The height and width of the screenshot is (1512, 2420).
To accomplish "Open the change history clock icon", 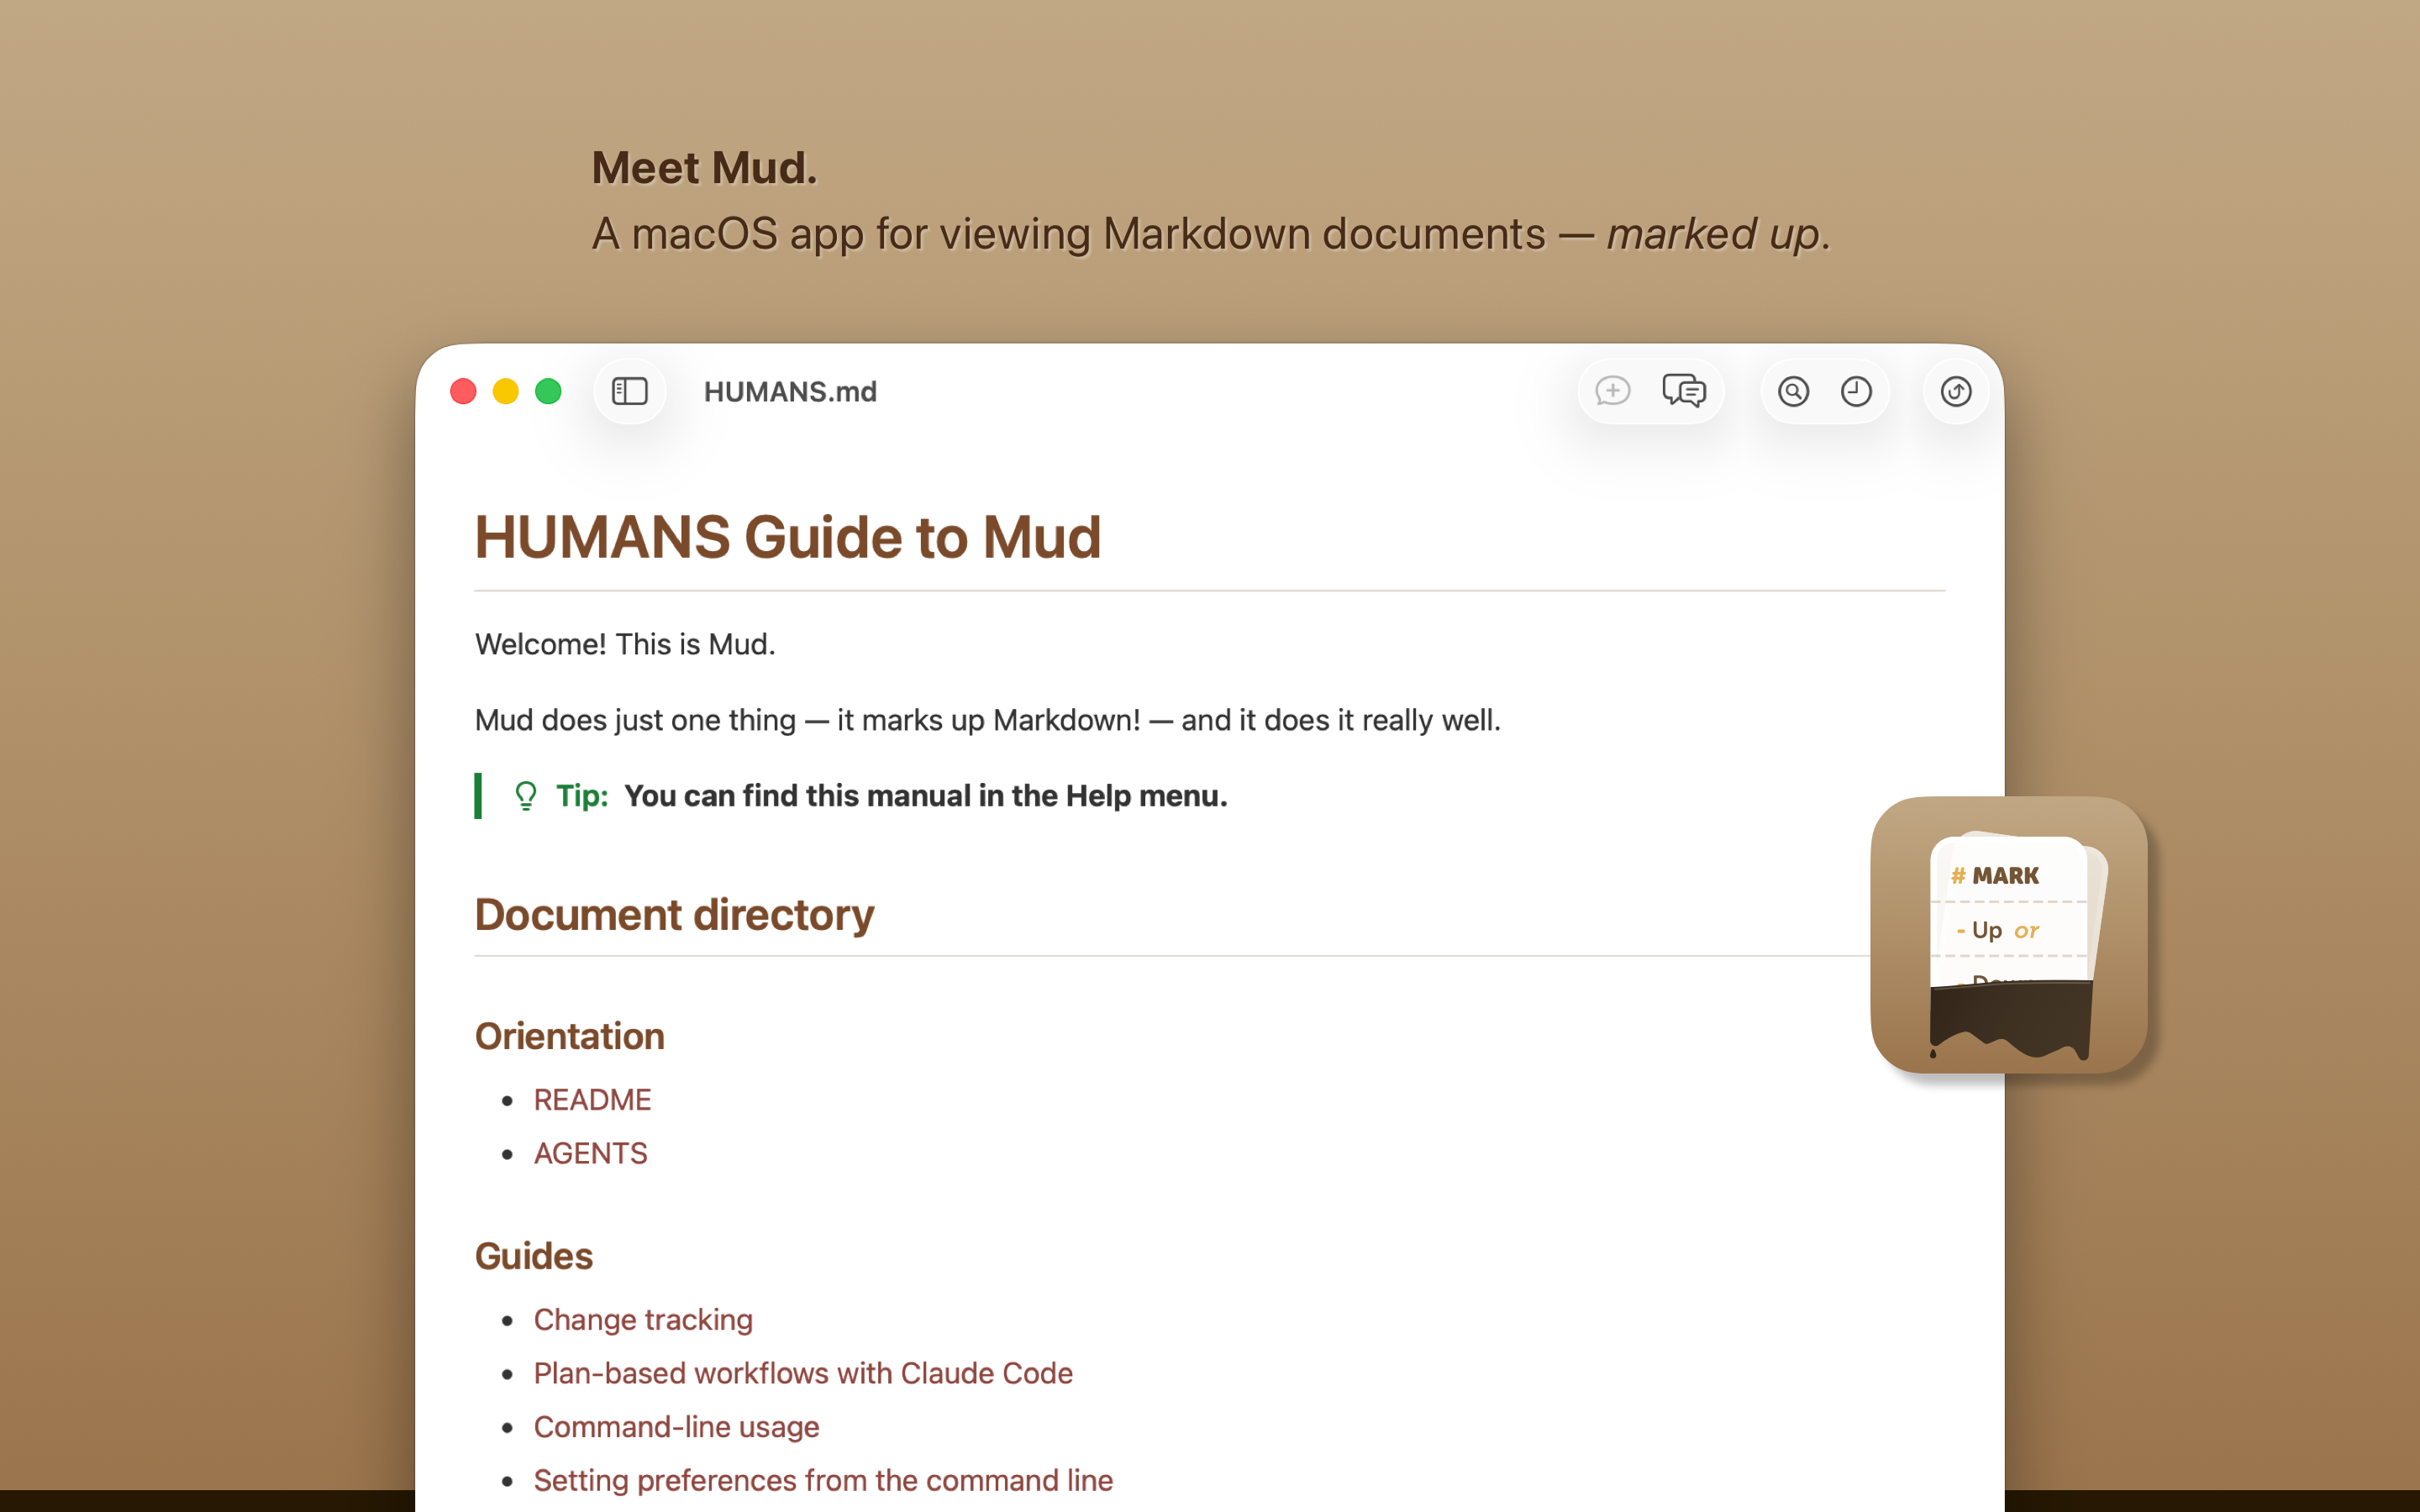I will (x=1856, y=391).
